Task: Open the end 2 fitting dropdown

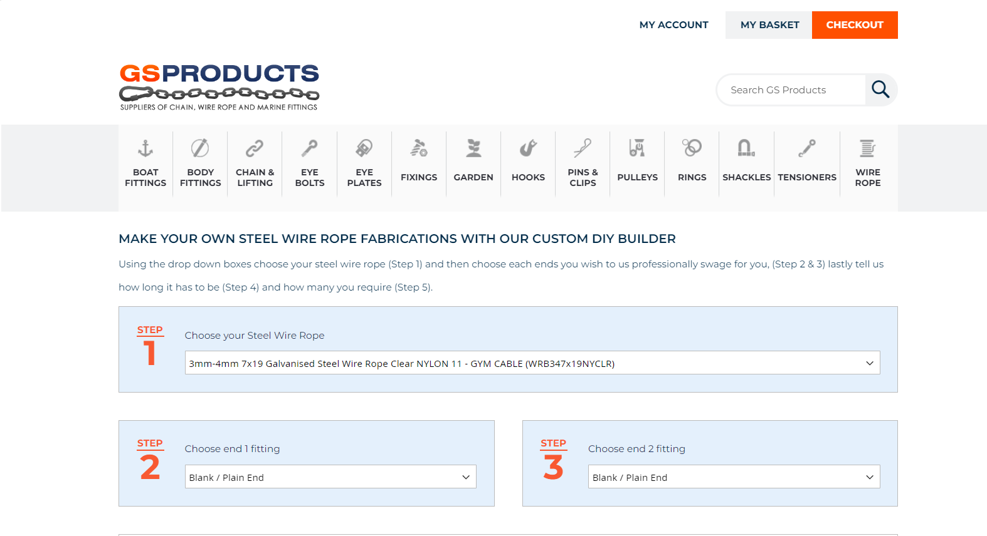Action: (x=734, y=477)
